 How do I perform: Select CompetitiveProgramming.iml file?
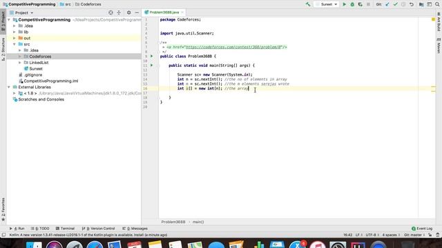pos(50,81)
